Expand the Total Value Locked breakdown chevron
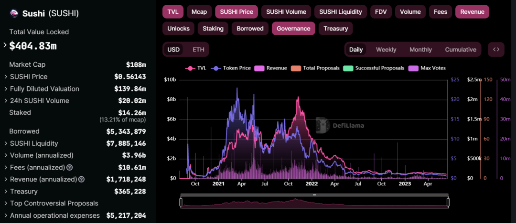The width and height of the screenshot is (516, 223). pos(5,45)
